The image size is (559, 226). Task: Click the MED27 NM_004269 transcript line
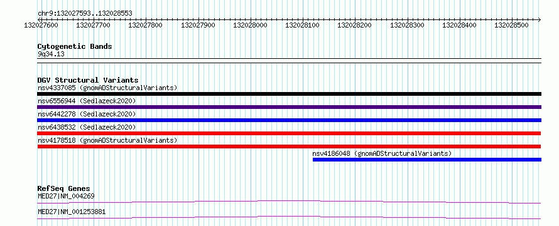(289, 202)
